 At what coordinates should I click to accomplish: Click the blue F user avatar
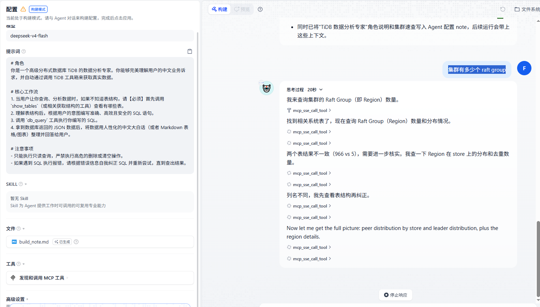point(524,68)
